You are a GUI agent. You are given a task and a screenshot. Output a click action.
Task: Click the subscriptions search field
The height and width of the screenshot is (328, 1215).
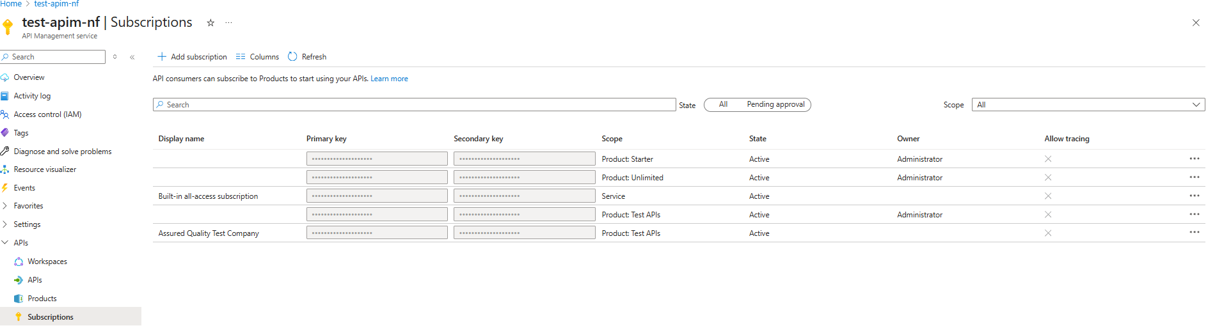coord(415,105)
